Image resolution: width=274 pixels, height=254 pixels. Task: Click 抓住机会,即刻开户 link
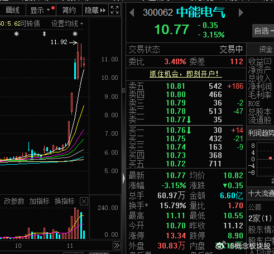coord(186,74)
